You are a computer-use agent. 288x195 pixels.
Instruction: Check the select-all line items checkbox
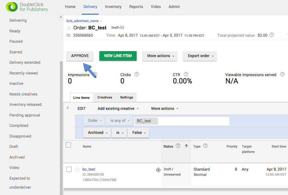(x=68, y=145)
